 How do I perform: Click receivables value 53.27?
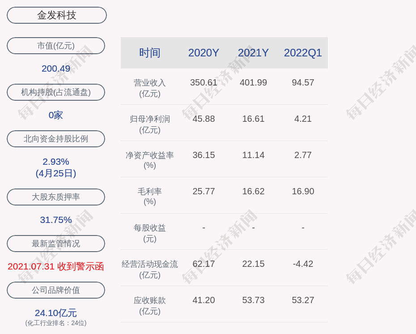[x=303, y=300]
